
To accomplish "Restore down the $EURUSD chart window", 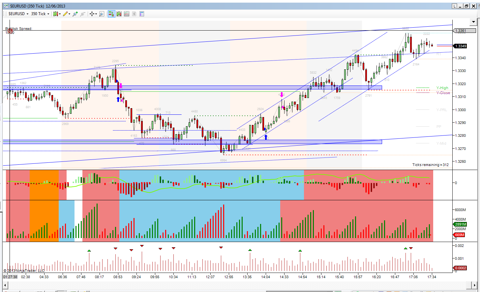I will tap(466, 6).
